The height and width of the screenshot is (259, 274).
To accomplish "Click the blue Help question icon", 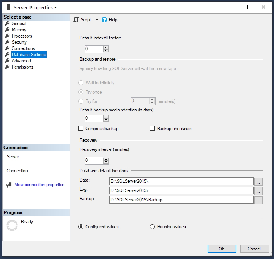I will point(104,20).
